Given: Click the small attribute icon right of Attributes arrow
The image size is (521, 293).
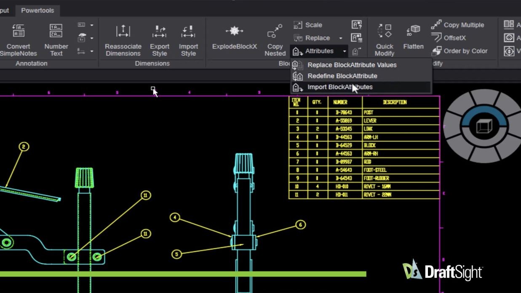Looking at the screenshot, I should [356, 51].
